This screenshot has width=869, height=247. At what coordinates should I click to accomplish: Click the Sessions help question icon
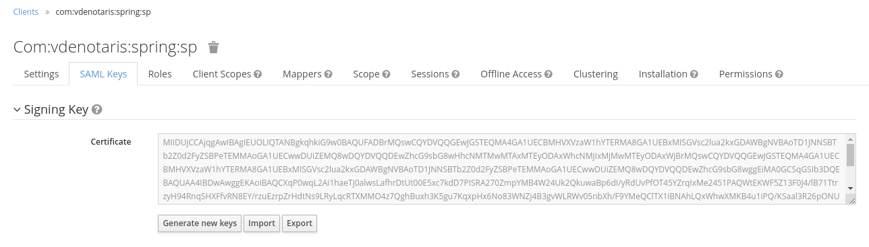click(x=455, y=74)
